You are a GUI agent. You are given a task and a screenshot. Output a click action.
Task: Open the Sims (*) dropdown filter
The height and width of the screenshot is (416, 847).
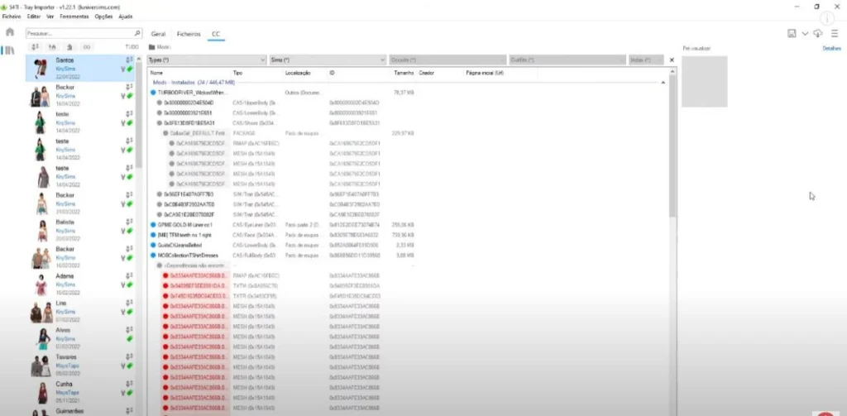pos(328,60)
